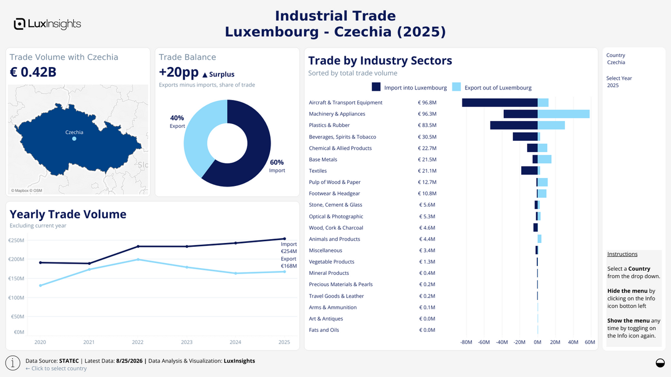671x377 pixels.
Task: Select the Textiles sector label
Action: coord(318,171)
